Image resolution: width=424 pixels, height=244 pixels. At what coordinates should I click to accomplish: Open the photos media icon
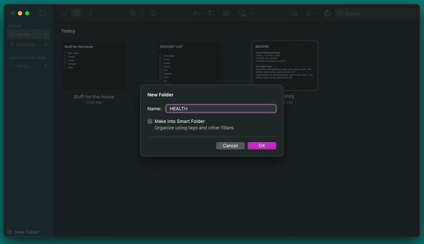point(243,13)
